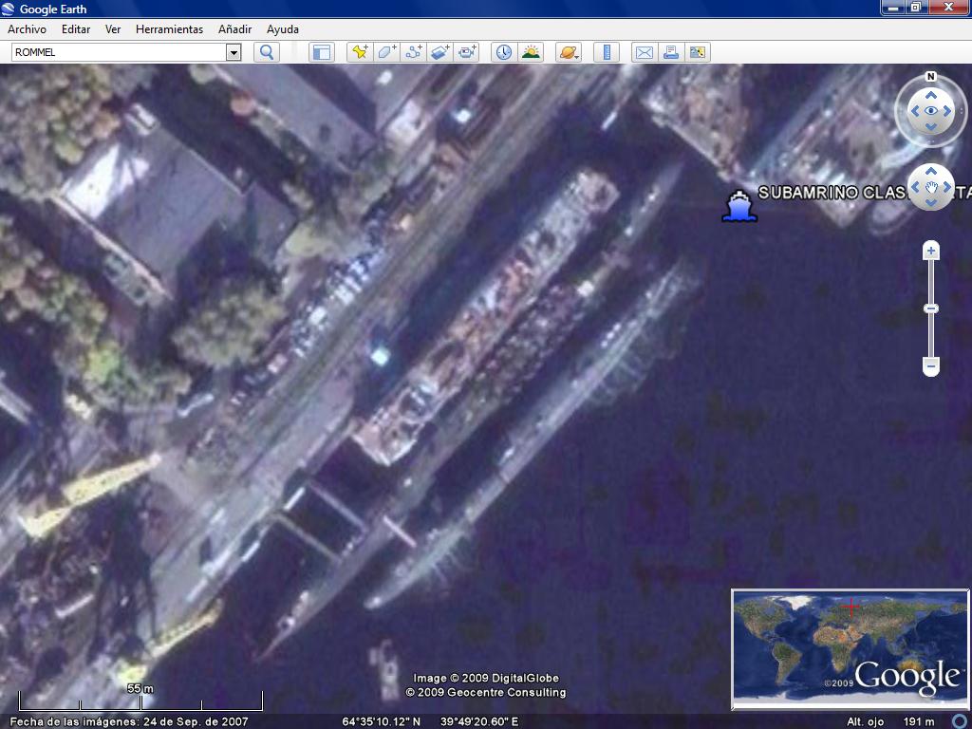The image size is (972, 729).
Task: Open the planet switcher dropdown
Action: 569,52
